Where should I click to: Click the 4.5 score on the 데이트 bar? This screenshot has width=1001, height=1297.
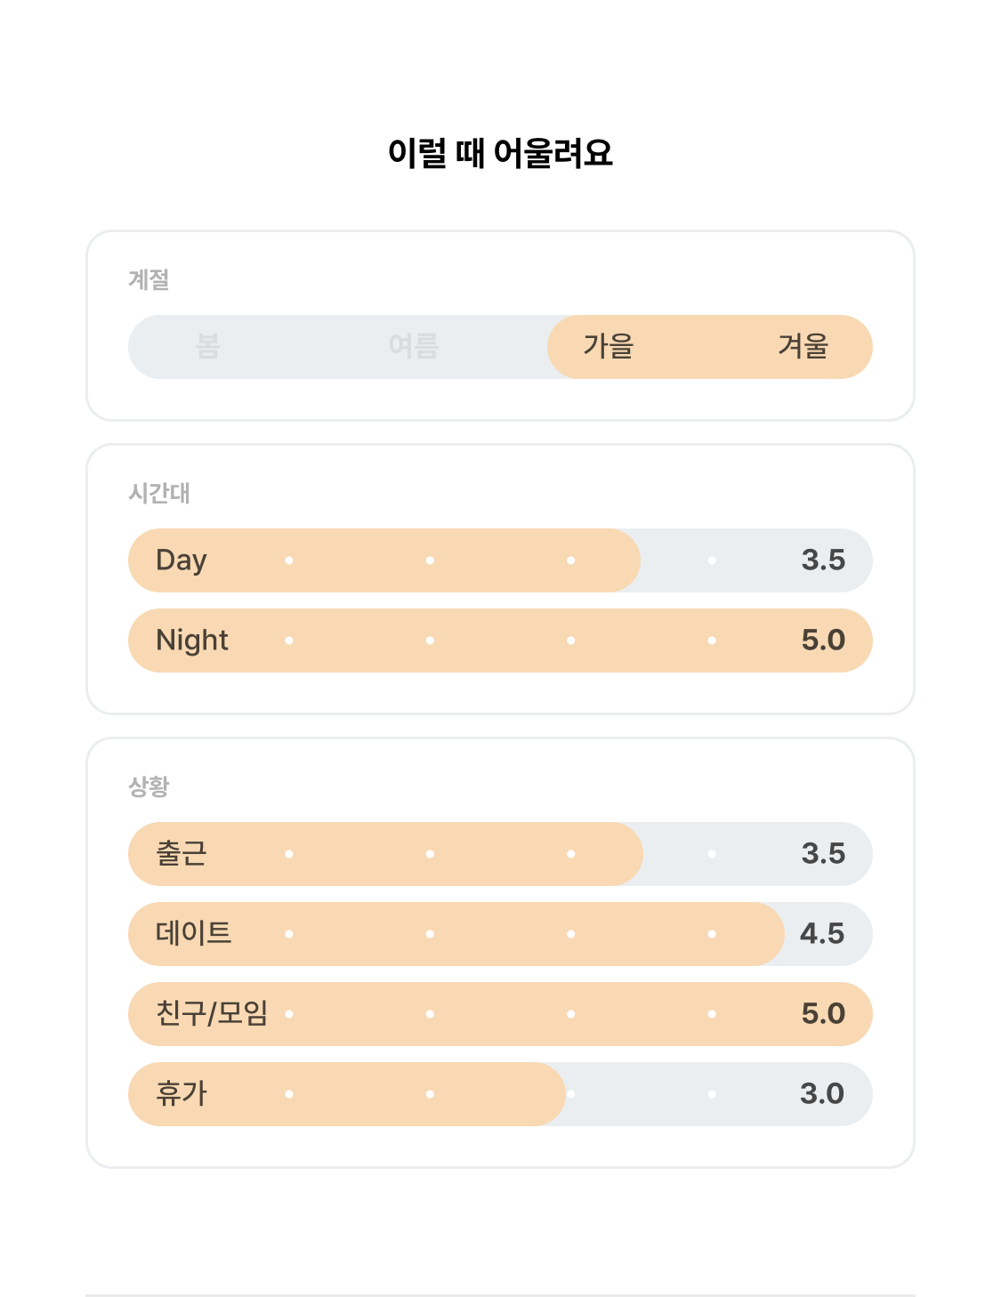pyautogui.click(x=822, y=934)
